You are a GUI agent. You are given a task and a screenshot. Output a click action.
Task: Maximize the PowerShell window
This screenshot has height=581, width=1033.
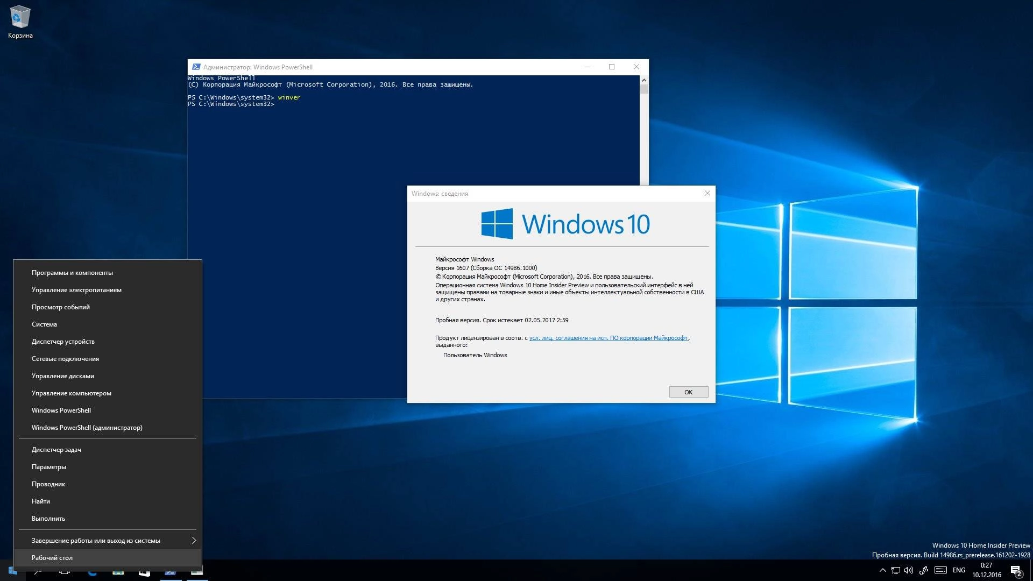pyautogui.click(x=612, y=67)
